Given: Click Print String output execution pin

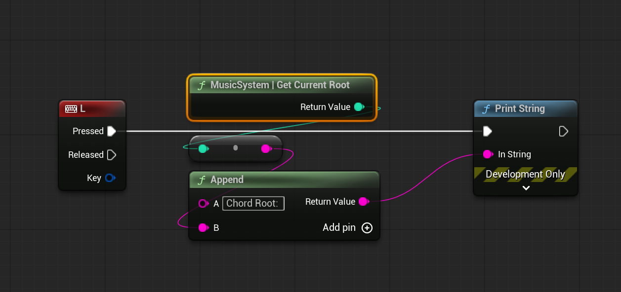Looking at the screenshot, I should [x=563, y=131].
